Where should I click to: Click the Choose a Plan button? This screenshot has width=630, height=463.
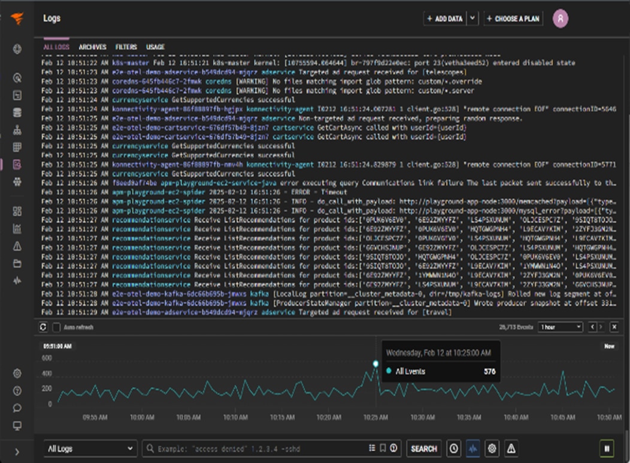[x=513, y=19]
